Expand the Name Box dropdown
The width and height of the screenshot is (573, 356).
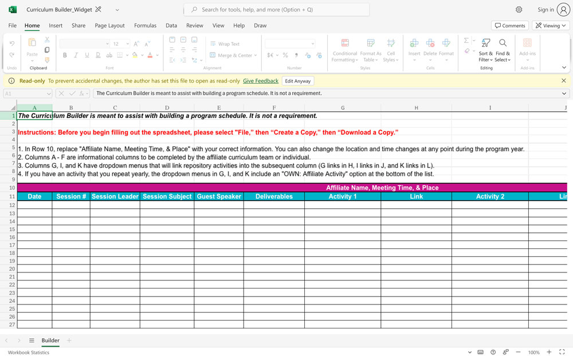(x=49, y=94)
